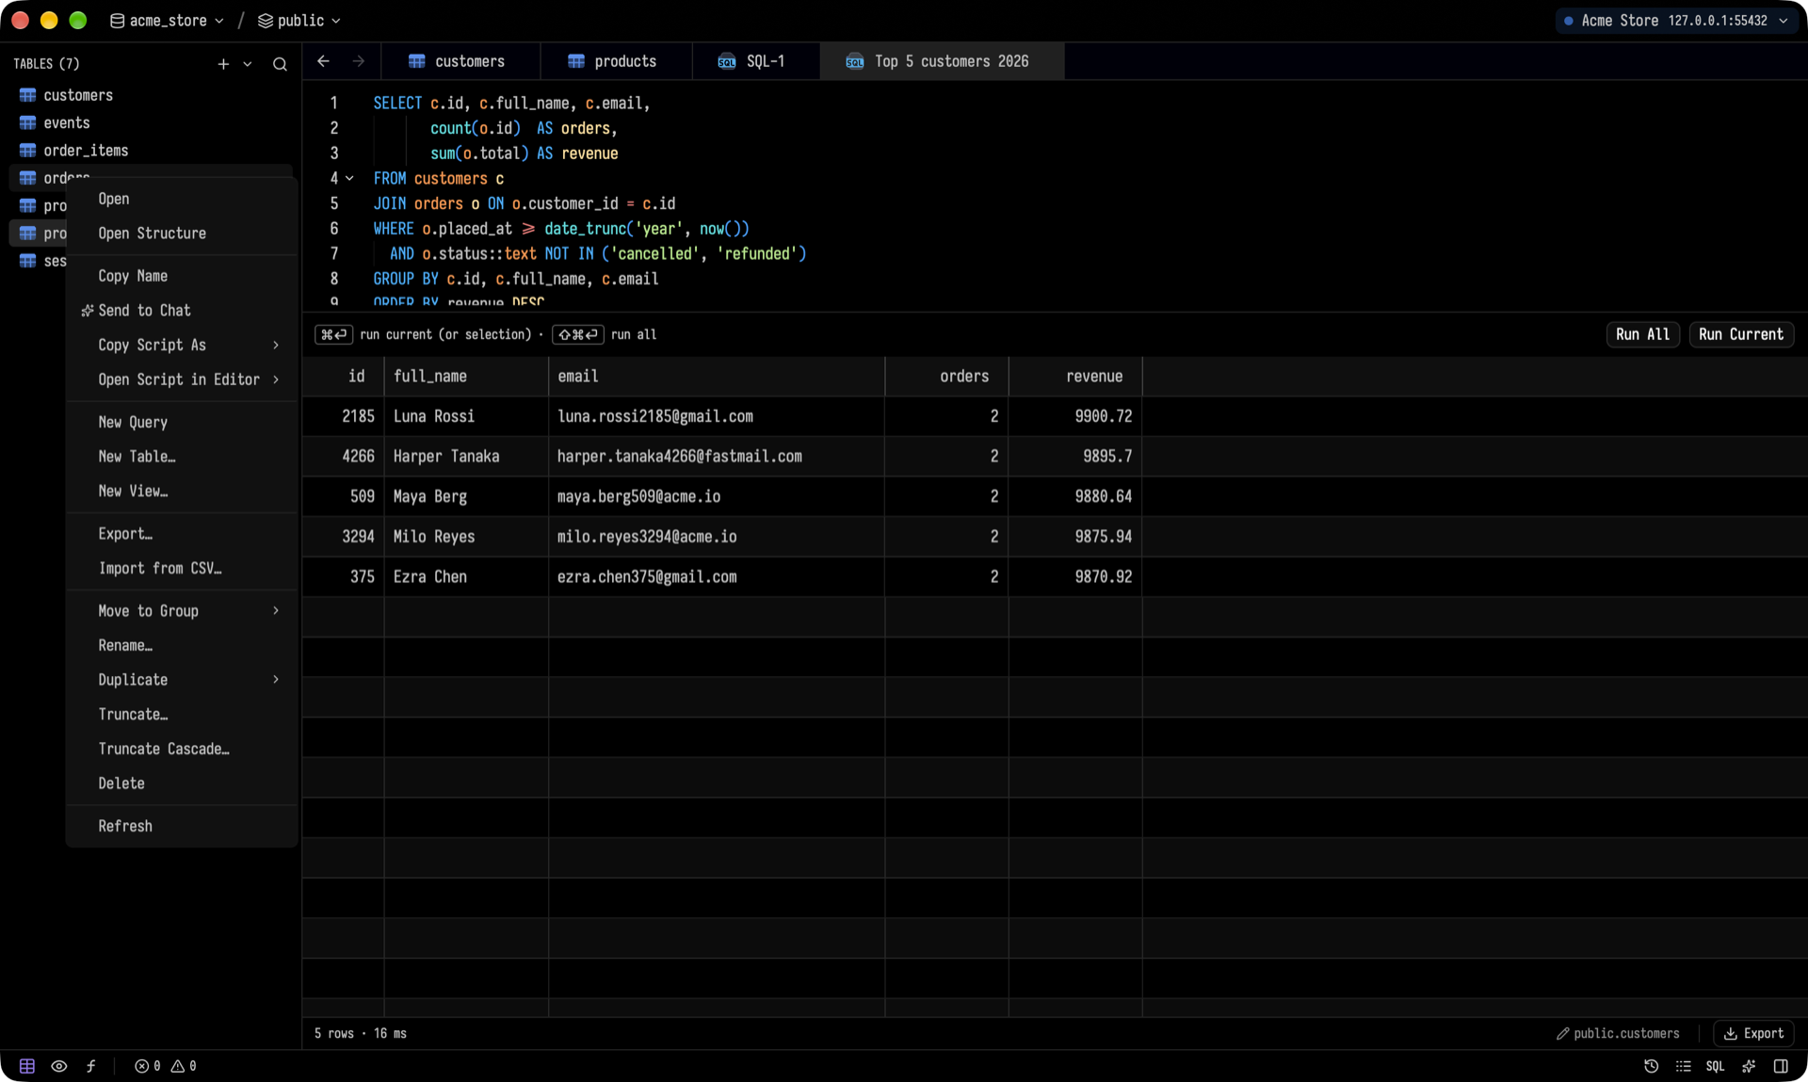Switch to the SQL-1 tab
The width and height of the screenshot is (1808, 1082).
click(x=755, y=61)
